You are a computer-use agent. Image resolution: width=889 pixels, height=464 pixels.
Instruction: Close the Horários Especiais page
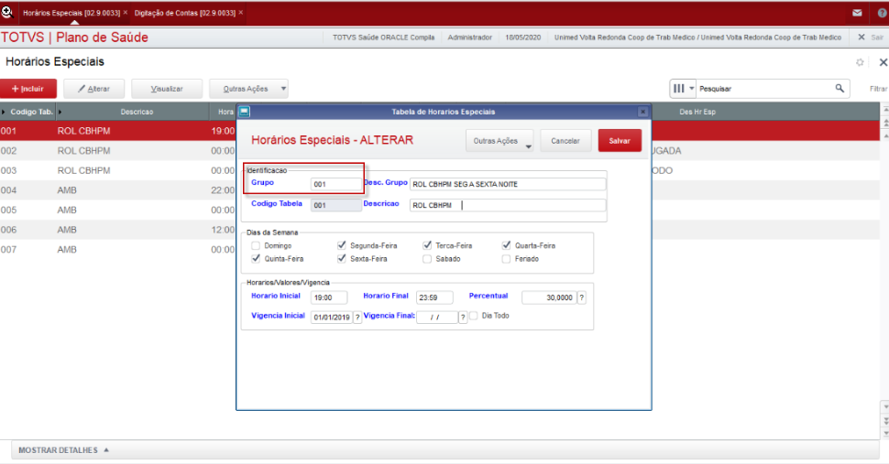click(883, 62)
